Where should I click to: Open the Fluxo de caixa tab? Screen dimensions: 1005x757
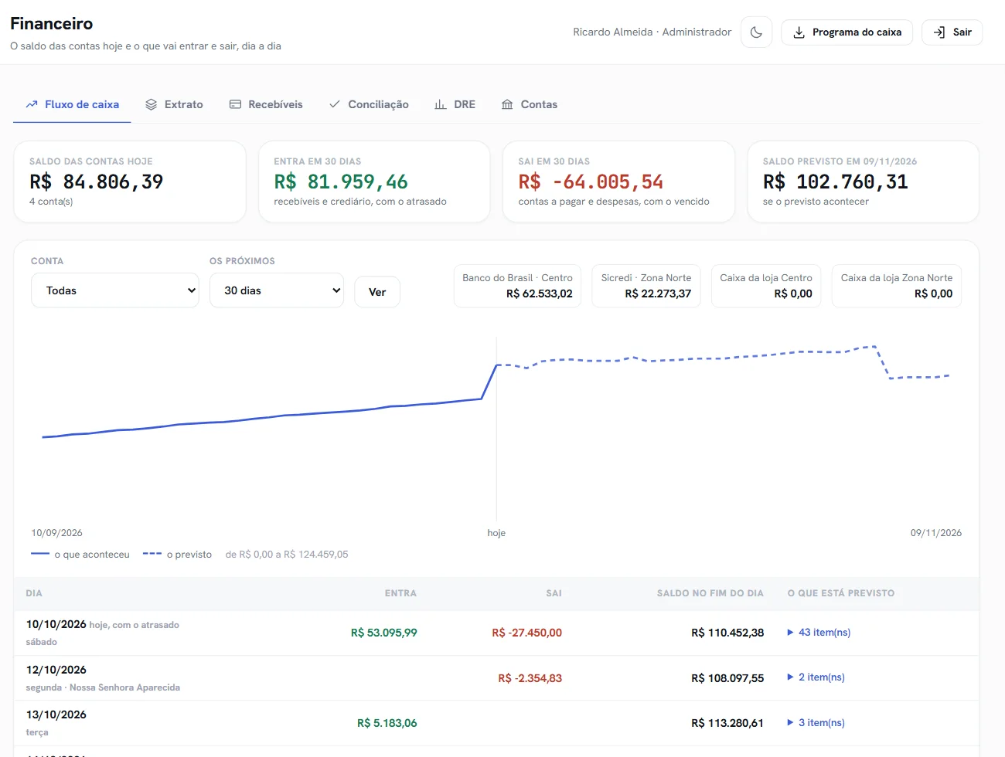tap(72, 104)
